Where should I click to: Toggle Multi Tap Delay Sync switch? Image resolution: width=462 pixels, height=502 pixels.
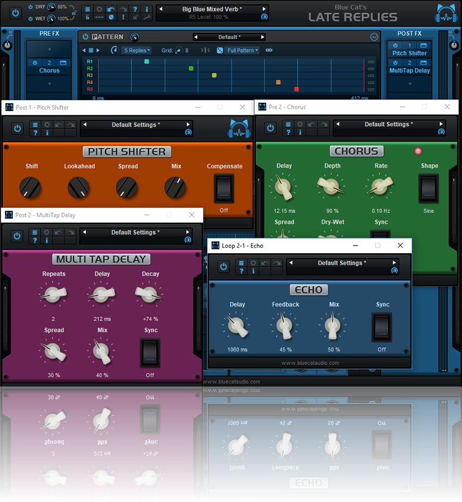150,353
